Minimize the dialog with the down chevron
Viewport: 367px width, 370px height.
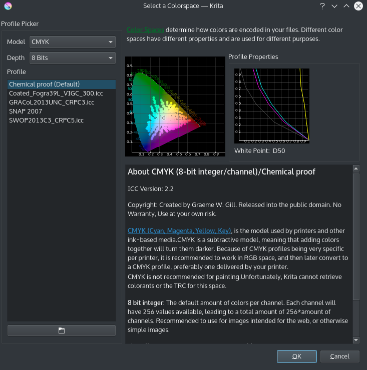pyautogui.click(x=334, y=6)
